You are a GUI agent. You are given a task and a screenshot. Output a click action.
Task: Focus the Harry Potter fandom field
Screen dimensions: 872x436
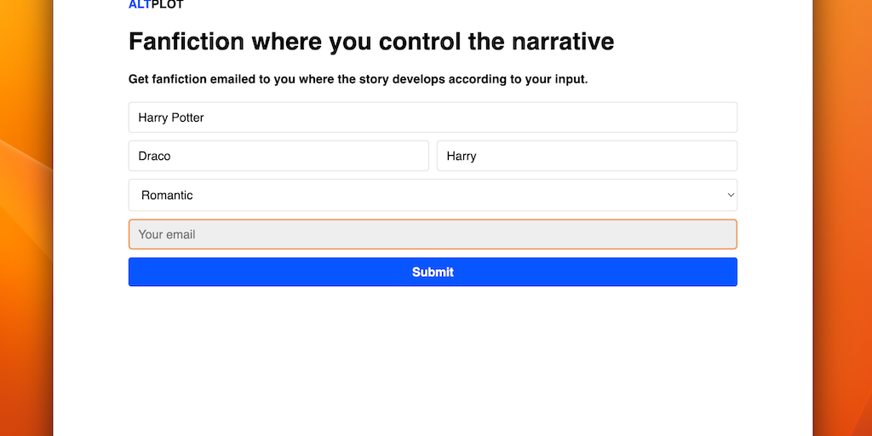point(433,118)
